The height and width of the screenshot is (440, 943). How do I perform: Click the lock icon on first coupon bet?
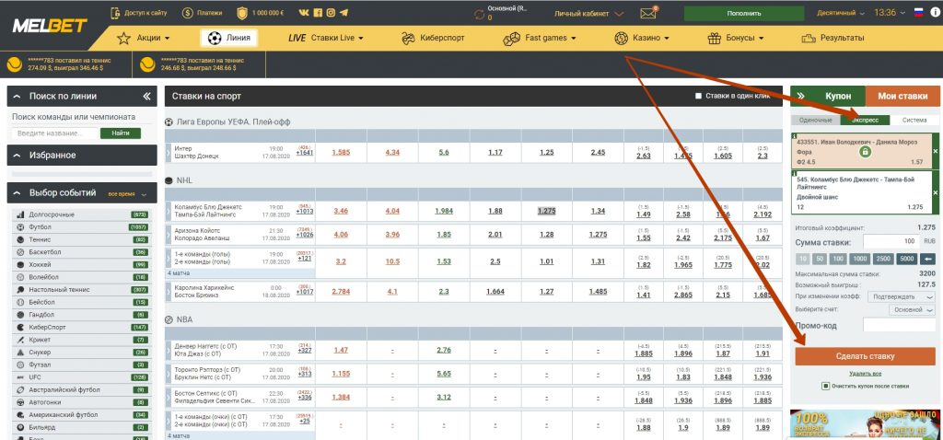click(864, 150)
